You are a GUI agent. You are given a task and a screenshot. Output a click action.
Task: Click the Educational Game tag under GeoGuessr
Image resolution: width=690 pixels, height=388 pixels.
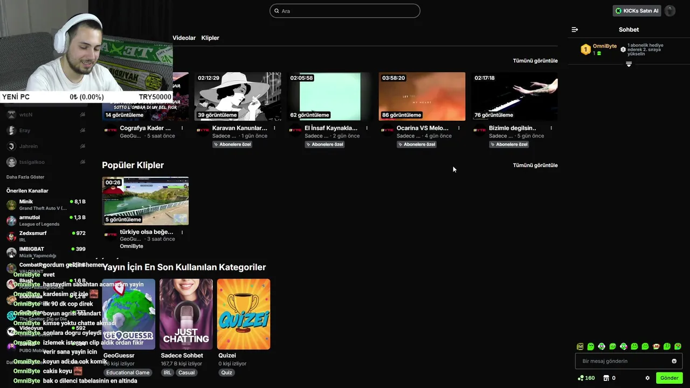(128, 372)
